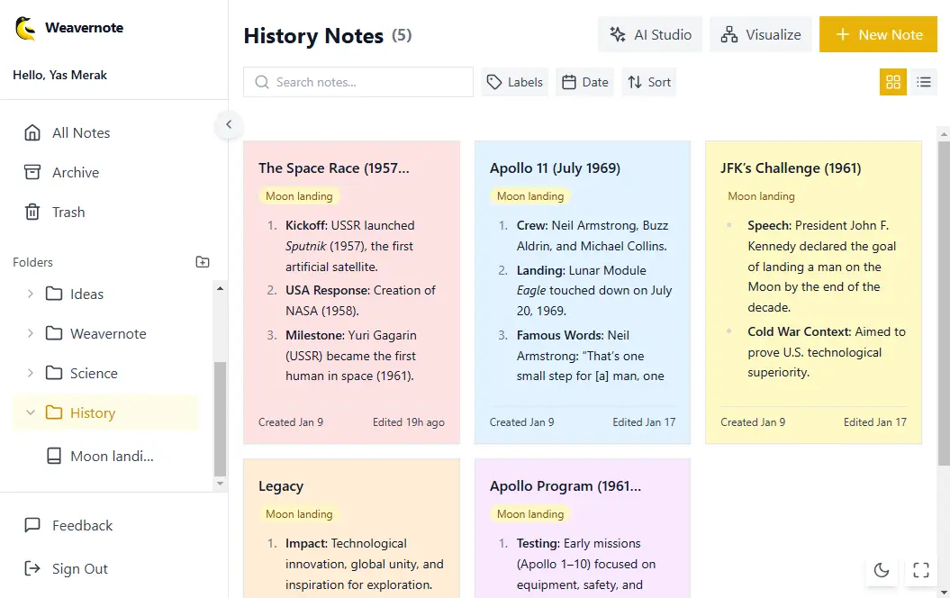Open the Labels filter dropdown
950x598 pixels.
click(x=515, y=82)
